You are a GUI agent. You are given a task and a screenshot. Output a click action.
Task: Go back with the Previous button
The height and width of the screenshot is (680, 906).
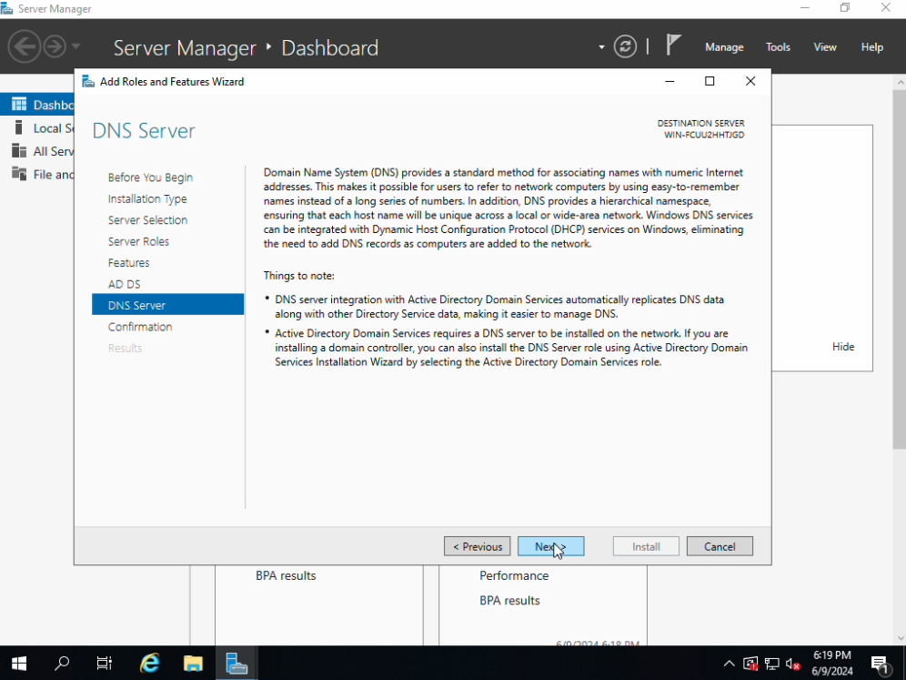[x=477, y=546]
